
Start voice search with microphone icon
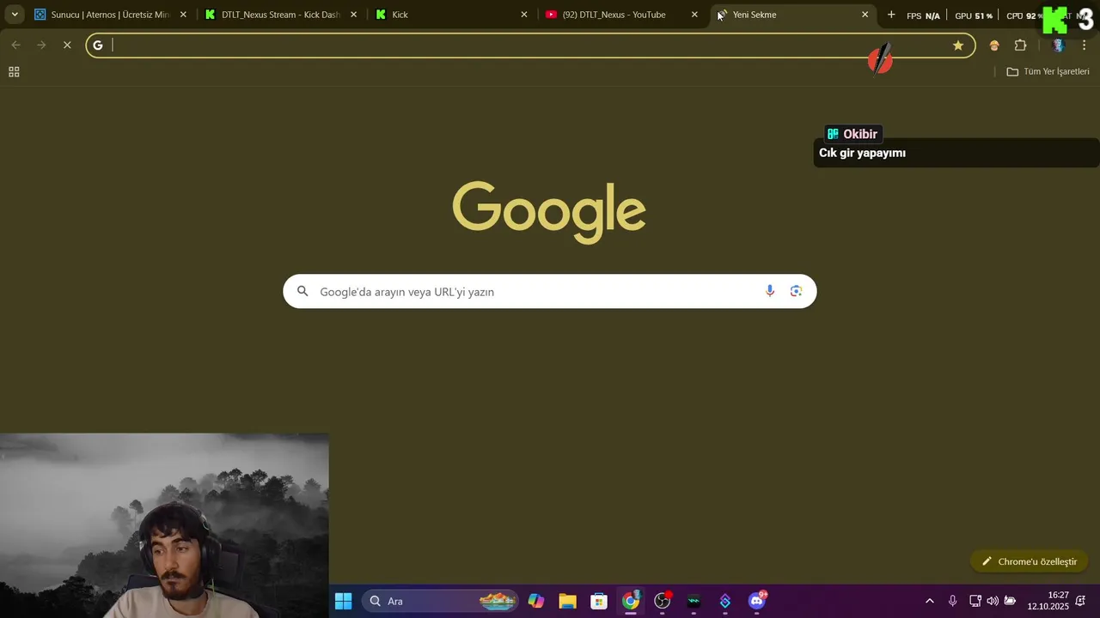coord(770,291)
